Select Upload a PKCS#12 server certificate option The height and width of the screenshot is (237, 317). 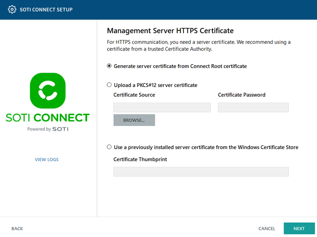(109, 85)
